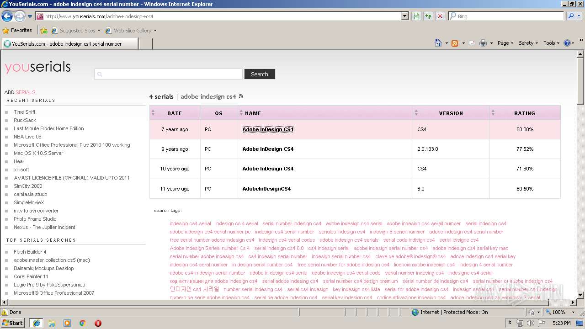Screen dimensions: 585x329
Task: Open the SimCity 2000 recent serial
Action: (28, 186)
